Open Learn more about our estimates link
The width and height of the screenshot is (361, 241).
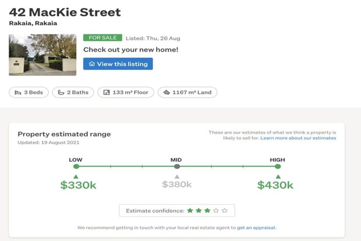point(298,138)
